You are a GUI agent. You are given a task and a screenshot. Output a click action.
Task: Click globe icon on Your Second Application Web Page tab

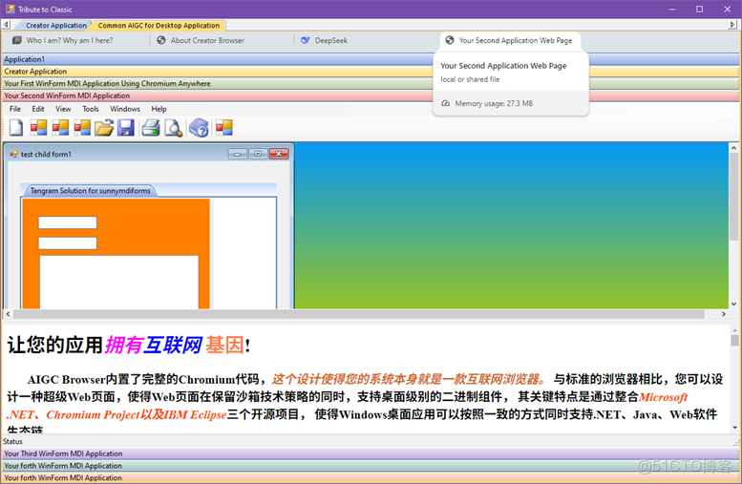[450, 40]
